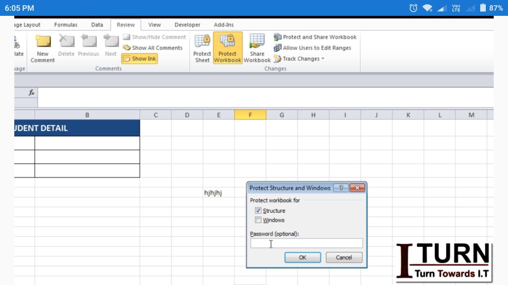Close the Protect Structure and Windows dialog

coord(357,188)
